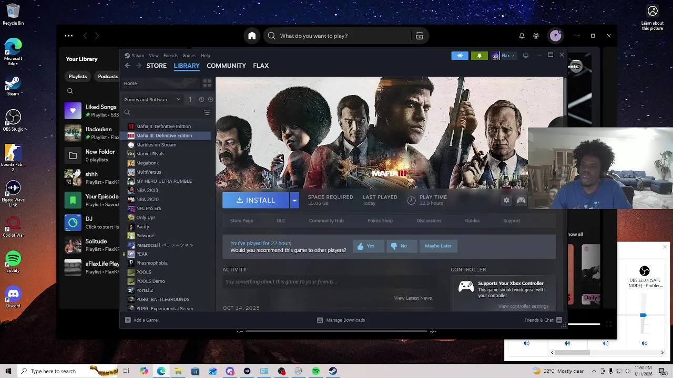Open the game's Store Page link
Viewport: 673px width, 378px height.
coord(241,220)
